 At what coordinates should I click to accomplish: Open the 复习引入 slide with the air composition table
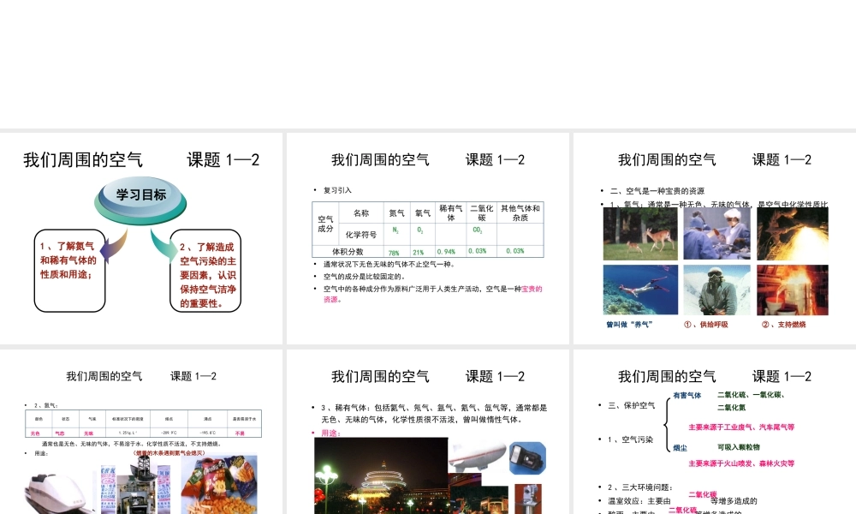(x=427, y=238)
